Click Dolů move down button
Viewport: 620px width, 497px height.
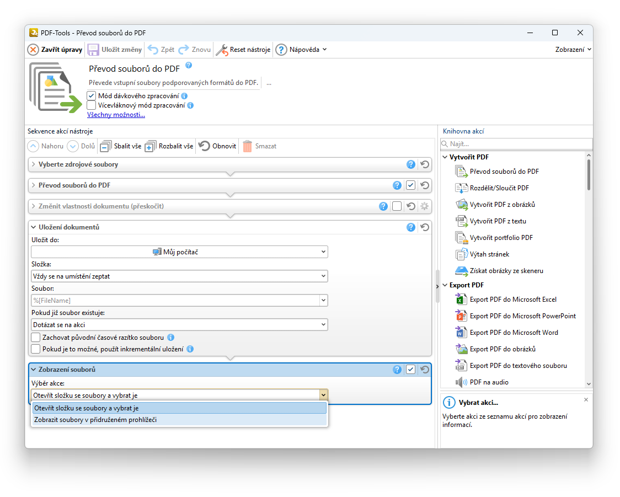click(81, 146)
